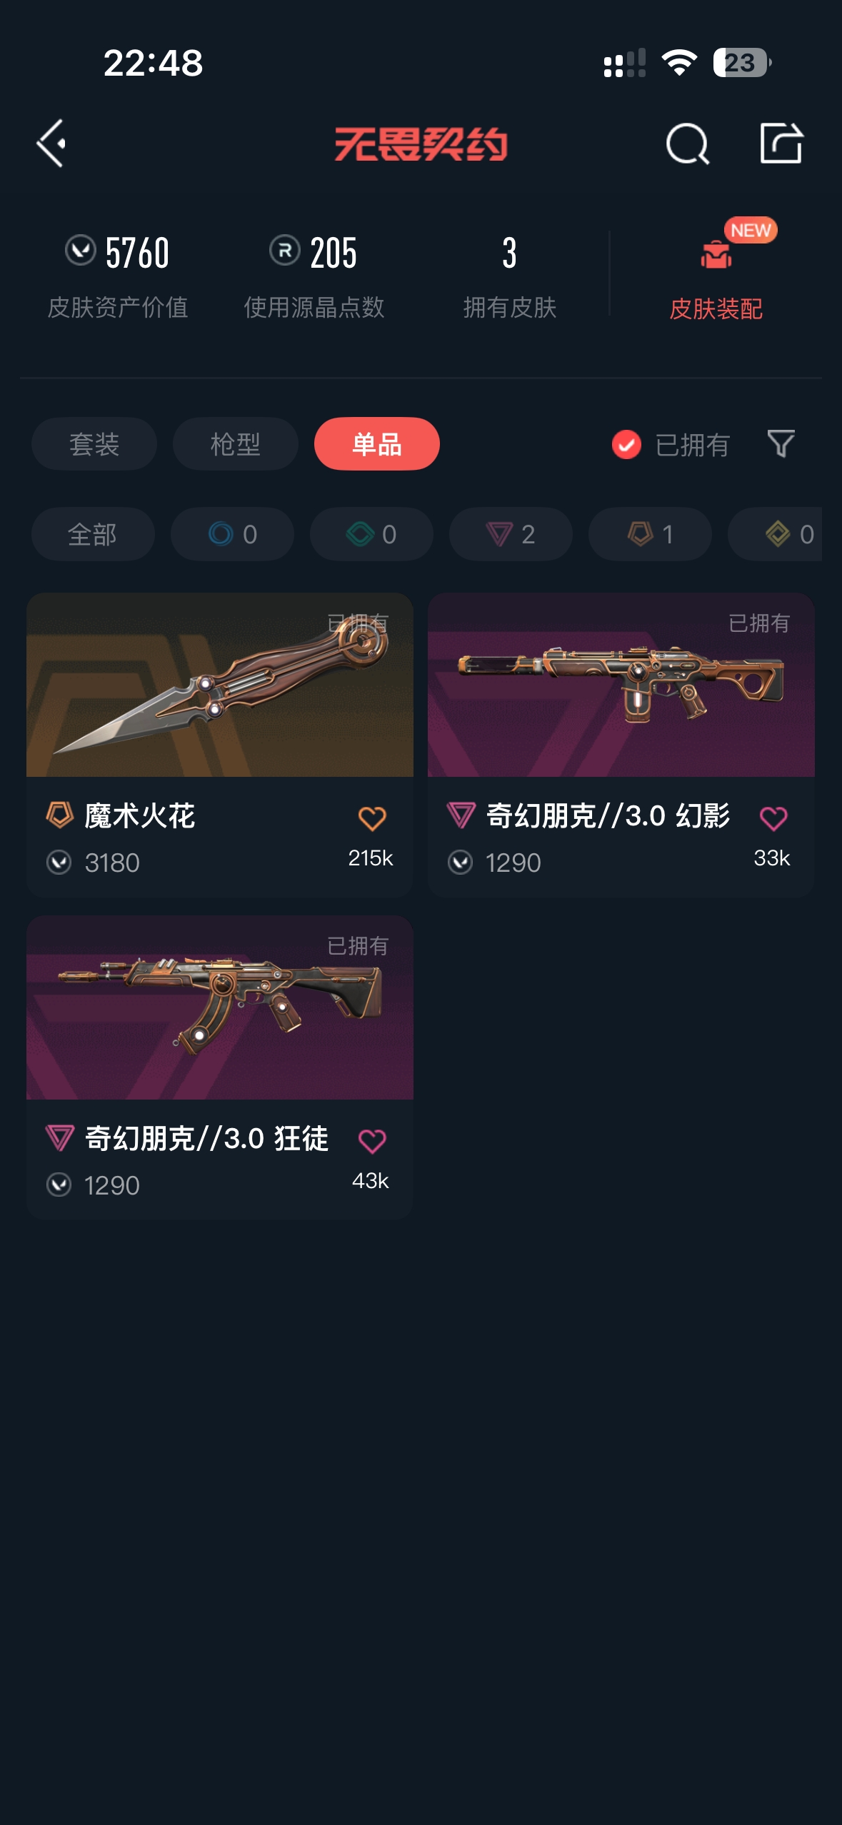
Task: Open the 奇幻朋克//3.0 狂徒 rifle thumbnail
Action: [x=220, y=1007]
